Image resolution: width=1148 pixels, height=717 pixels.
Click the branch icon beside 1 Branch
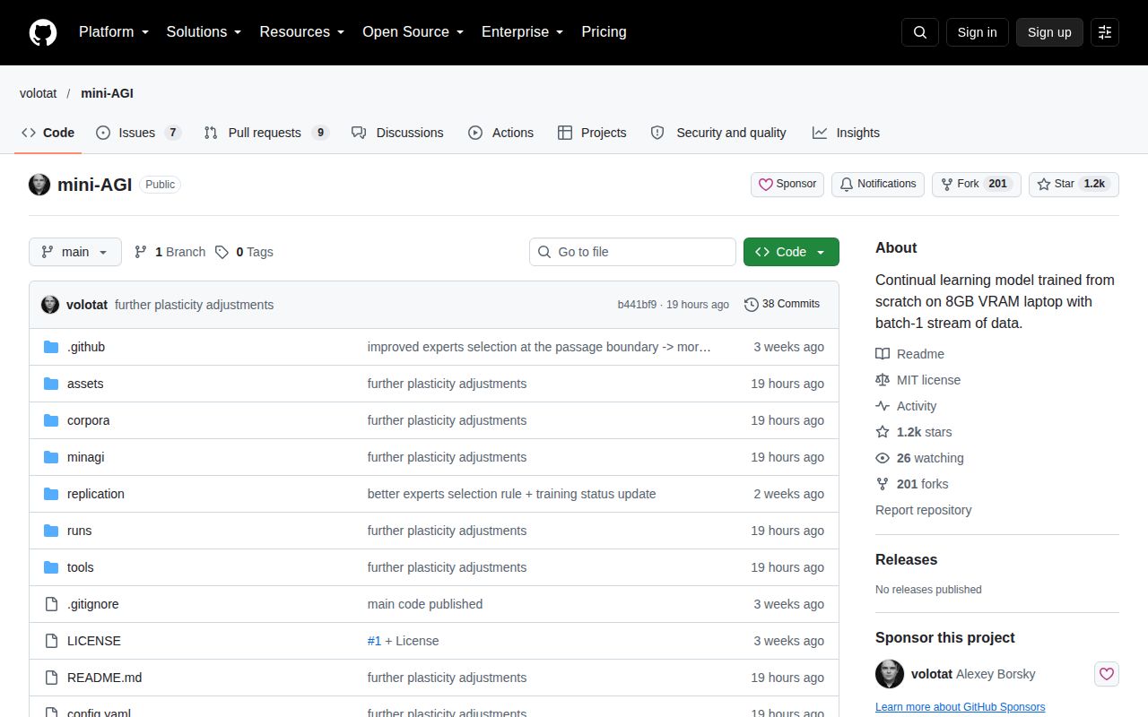pos(141,252)
